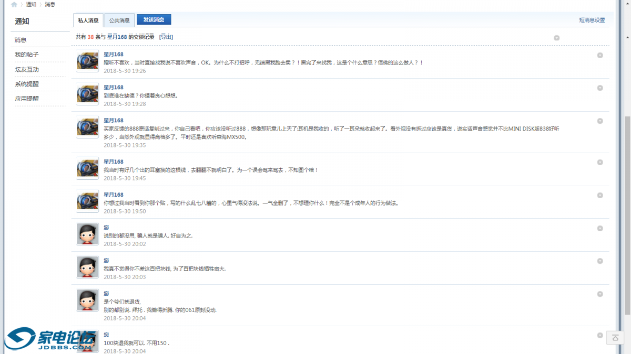
Task: Go to 系统提醒 in the sidebar
Action: 27,84
